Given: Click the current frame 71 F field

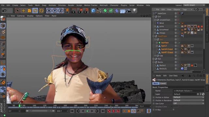Looking at the screenshot, I should [145, 106].
